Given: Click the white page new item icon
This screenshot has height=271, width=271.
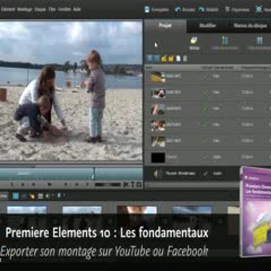Looking at the screenshot, I should (x=178, y=59).
